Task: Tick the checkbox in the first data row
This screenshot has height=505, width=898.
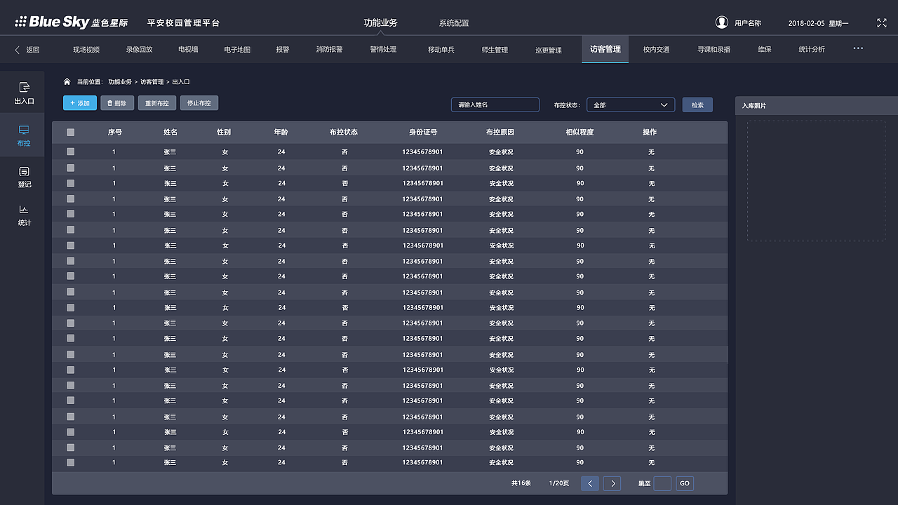Action: [x=70, y=151]
